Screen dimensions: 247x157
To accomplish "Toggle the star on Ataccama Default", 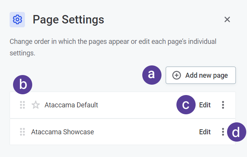I will coord(36,105).
